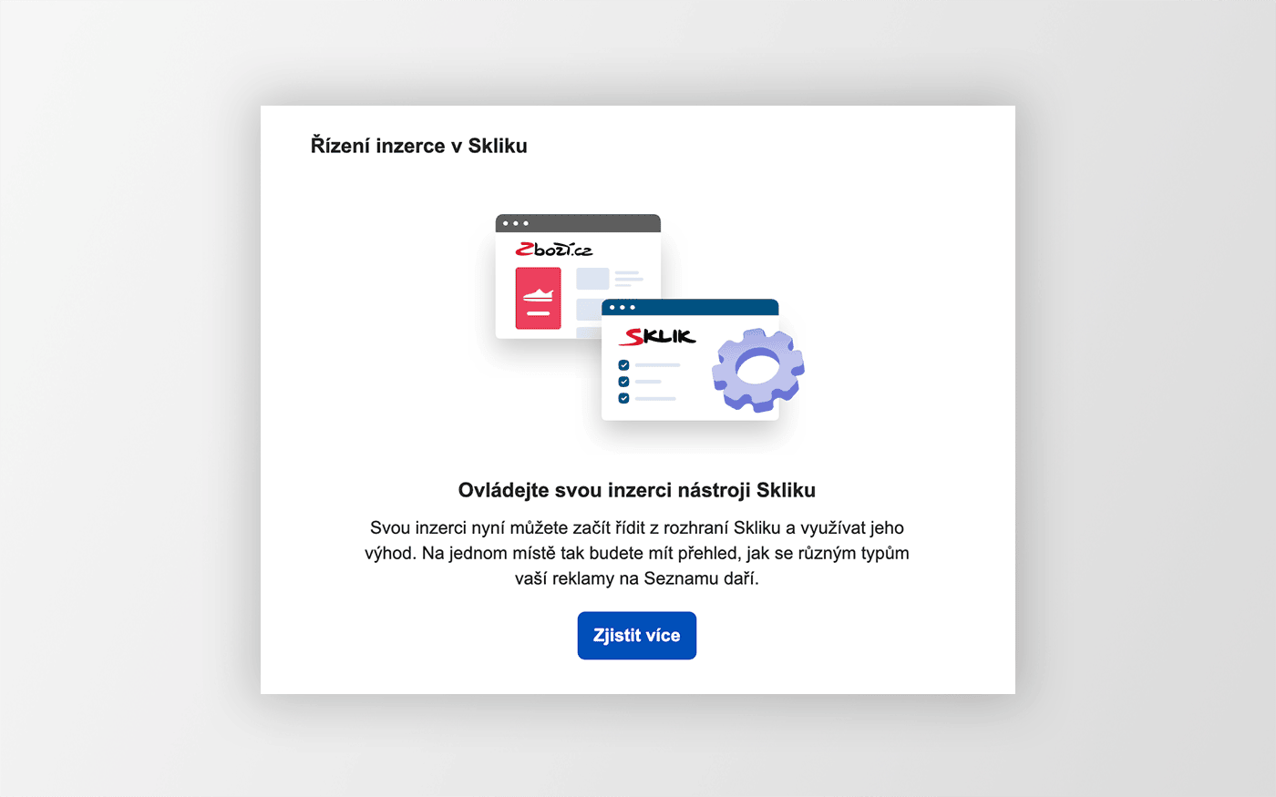This screenshot has width=1276, height=797.
Task: Click the Řízení inzerce v Skliku title
Action: [418, 146]
